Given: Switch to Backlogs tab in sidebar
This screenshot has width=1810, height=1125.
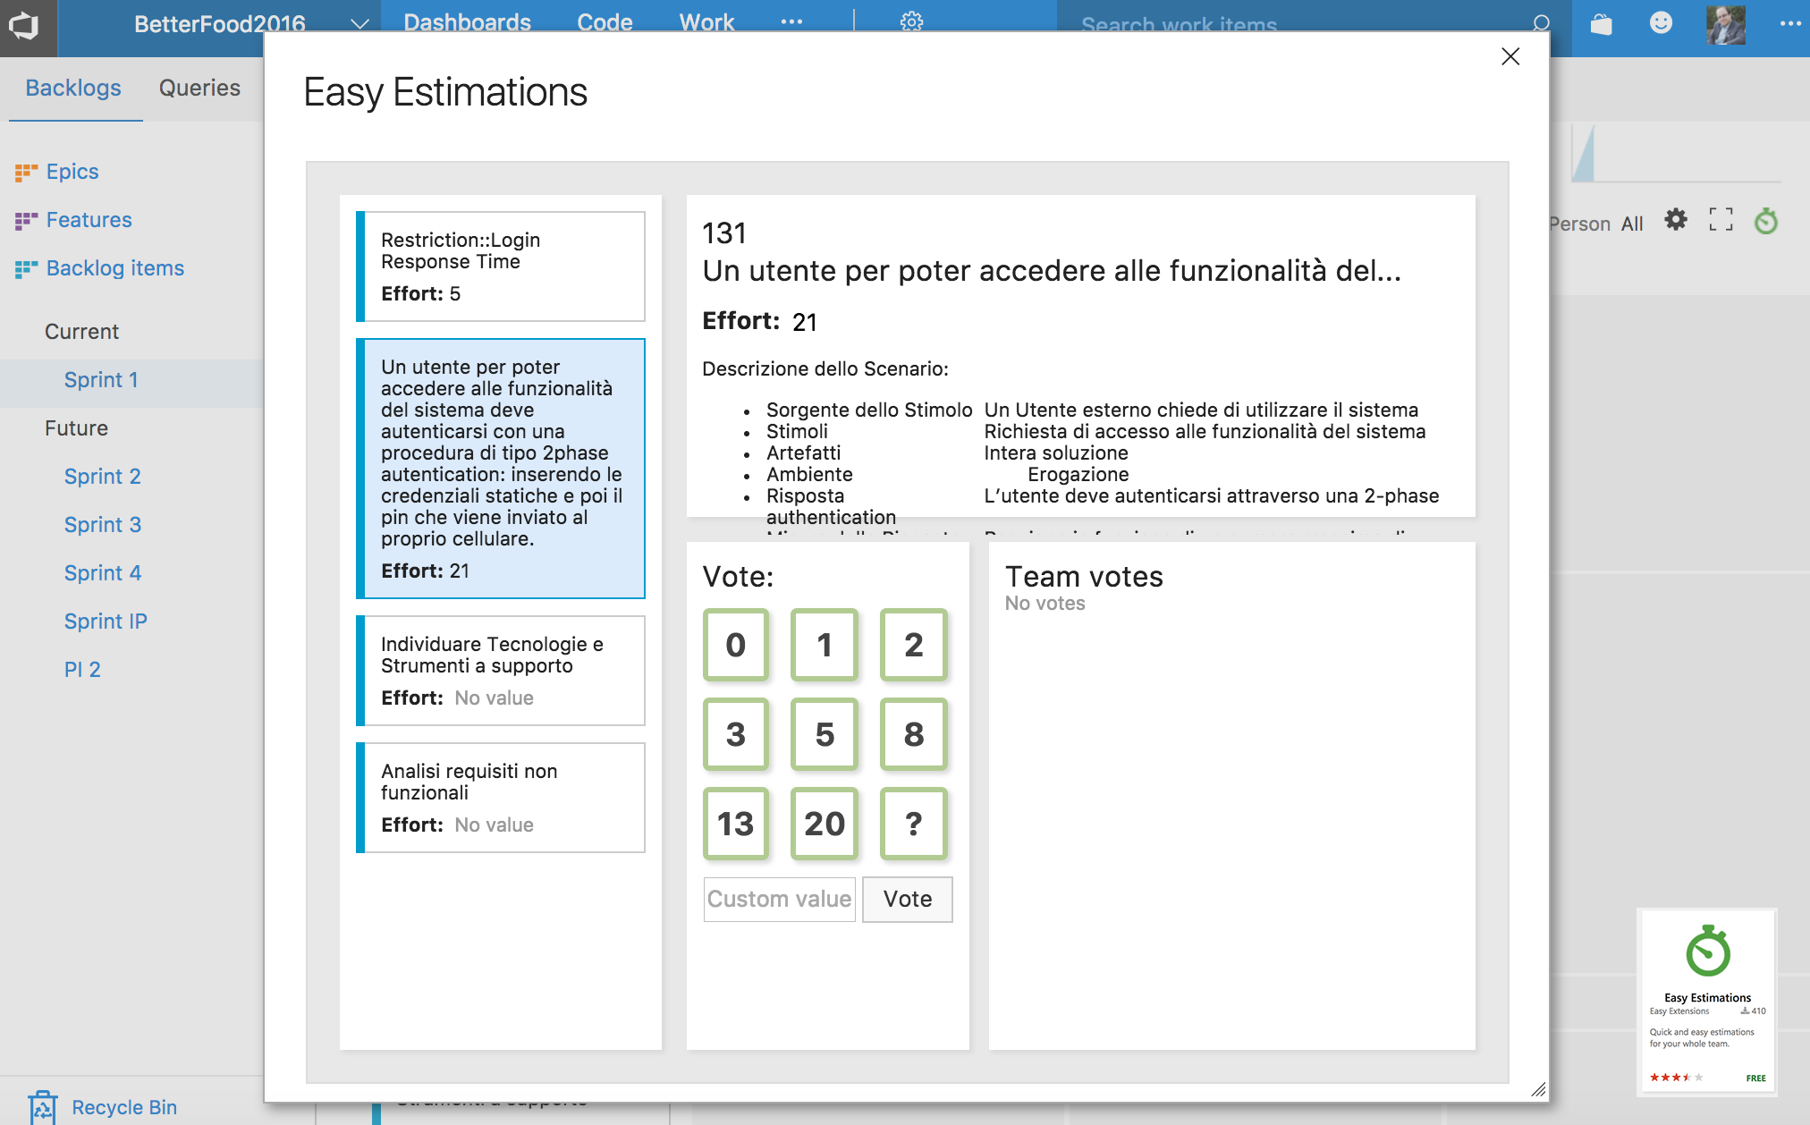Looking at the screenshot, I should [72, 86].
